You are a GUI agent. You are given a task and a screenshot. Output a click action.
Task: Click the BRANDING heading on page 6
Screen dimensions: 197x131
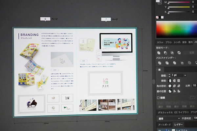[x=30, y=35]
